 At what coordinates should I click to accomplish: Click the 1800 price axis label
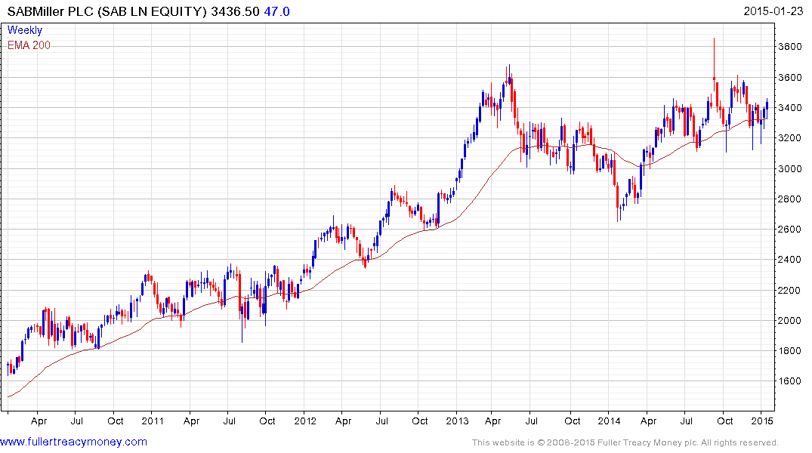click(x=790, y=350)
